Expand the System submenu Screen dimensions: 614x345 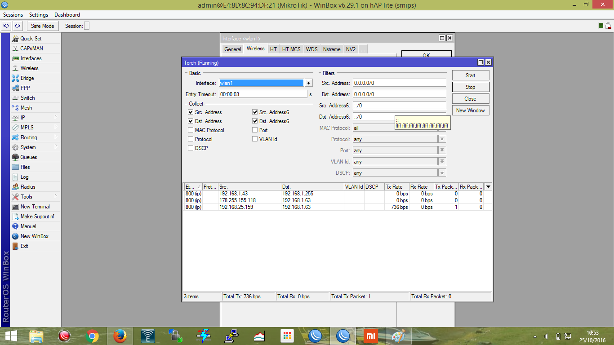pyautogui.click(x=36, y=147)
